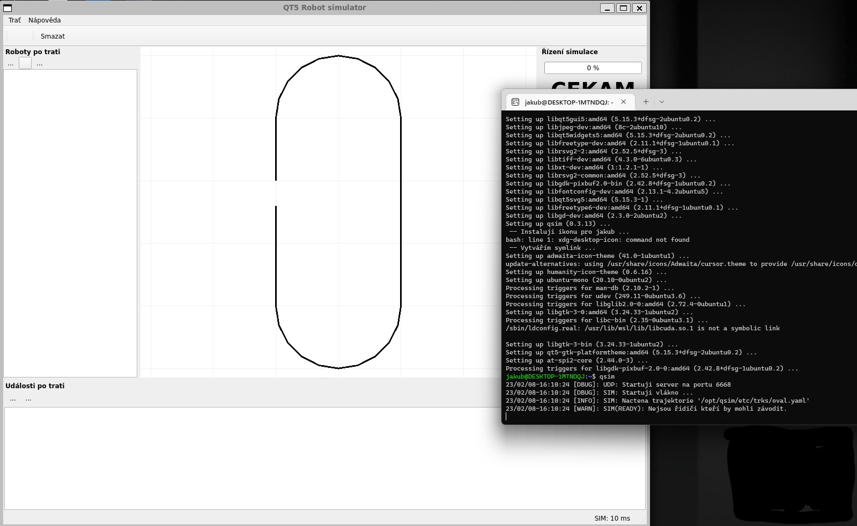Click the blank square button under Roboty po trati

[x=25, y=63]
